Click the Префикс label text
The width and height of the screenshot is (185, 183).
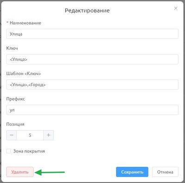click(16, 99)
